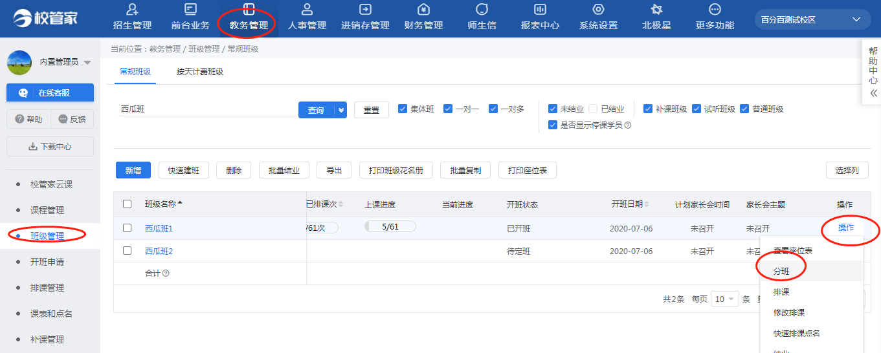Switch to the 常规班级 tab
The width and height of the screenshot is (881, 353).
pos(135,72)
